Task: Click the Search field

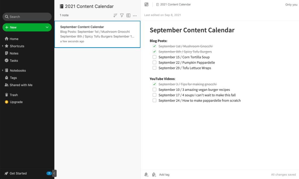Action: click(x=27, y=17)
